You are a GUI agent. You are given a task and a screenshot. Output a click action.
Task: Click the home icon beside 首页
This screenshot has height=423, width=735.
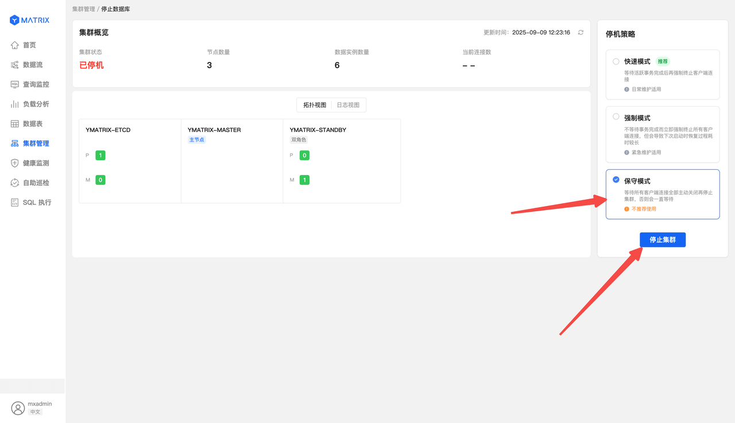pos(15,45)
